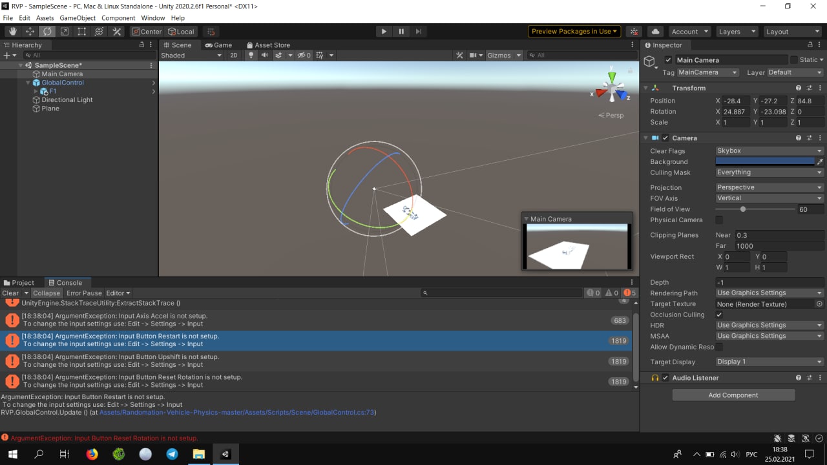Select the Transform tool
Viewport: 827px width, 465px height.
[99, 32]
